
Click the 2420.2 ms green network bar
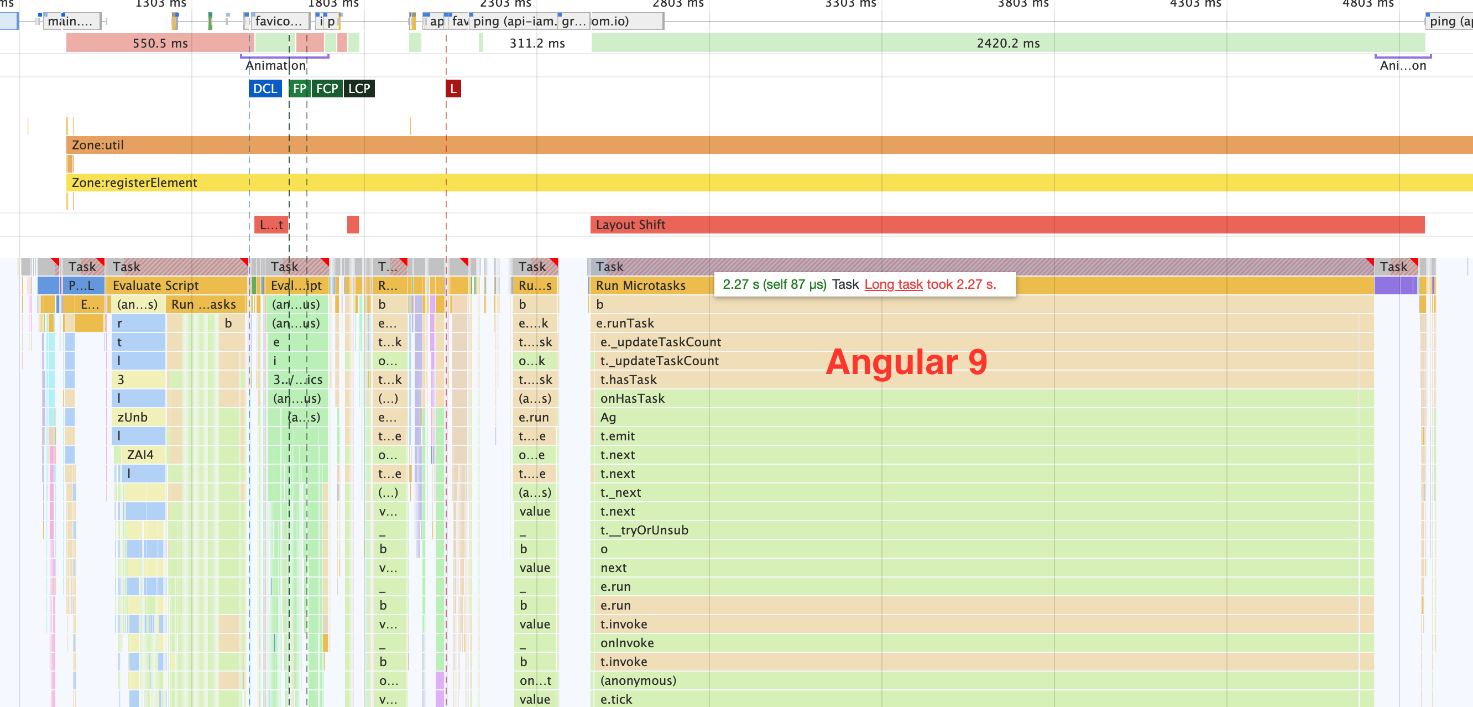point(1009,43)
